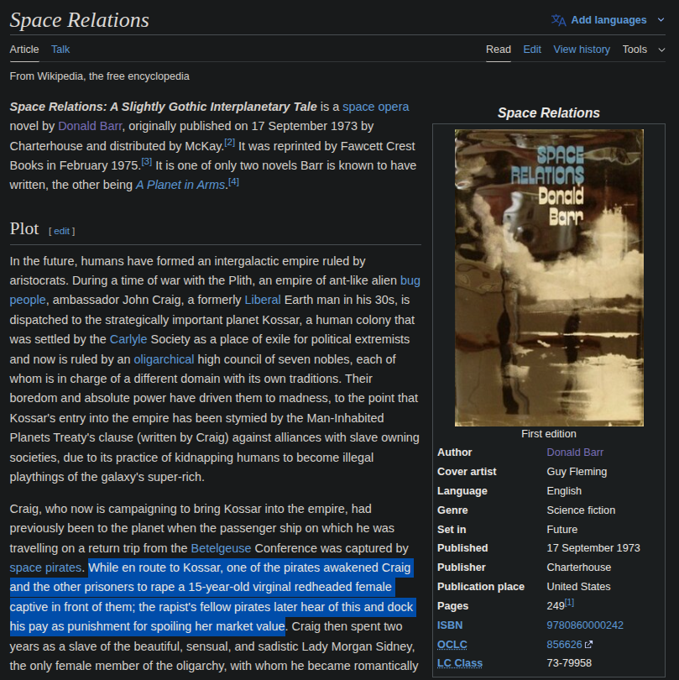
Task: Click the Add languages button text
Action: pyautogui.click(x=608, y=20)
